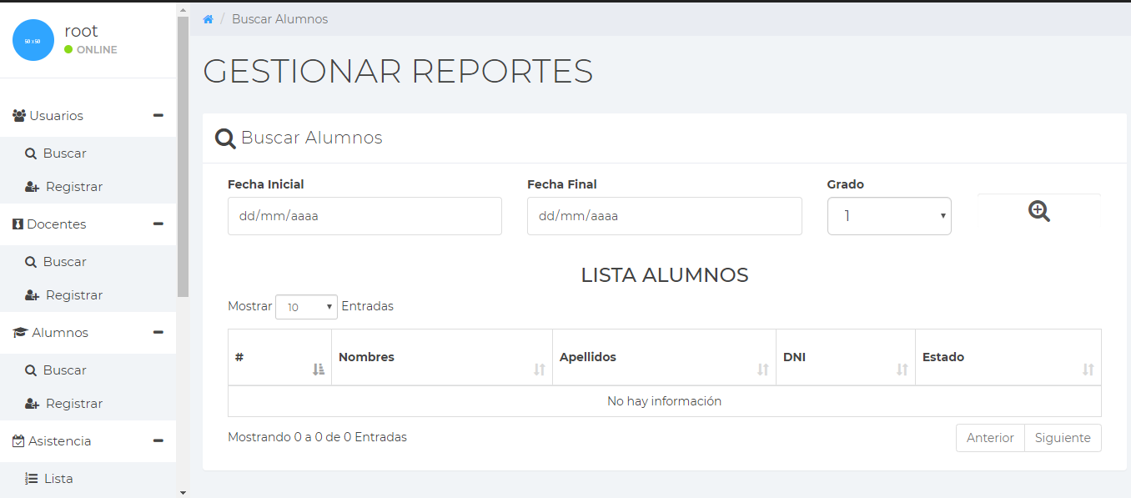Click the Fecha Inicial date field
This screenshot has height=498, width=1131.
coord(364,216)
